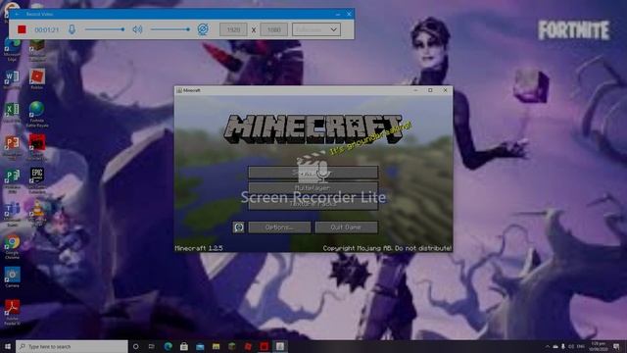
Task: Click the Cortana circle on the taskbar
Action: (135, 346)
